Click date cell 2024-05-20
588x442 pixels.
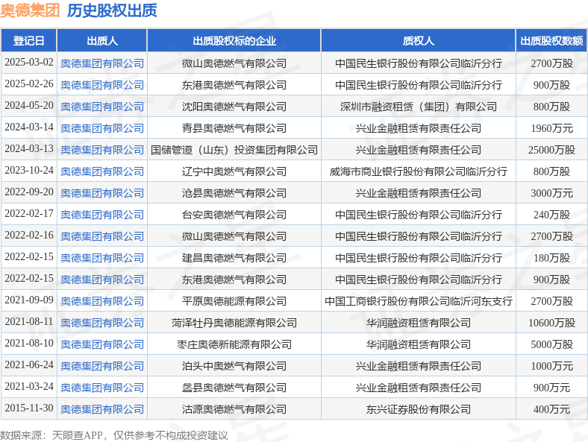(29, 106)
